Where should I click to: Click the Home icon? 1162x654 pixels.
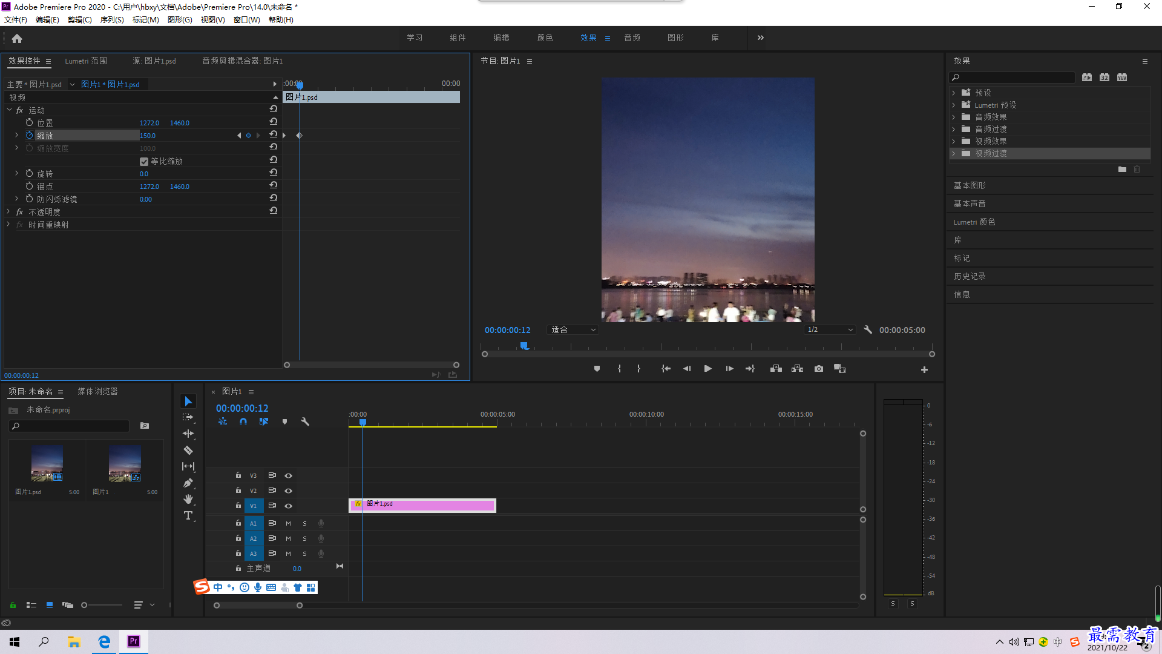[17, 38]
